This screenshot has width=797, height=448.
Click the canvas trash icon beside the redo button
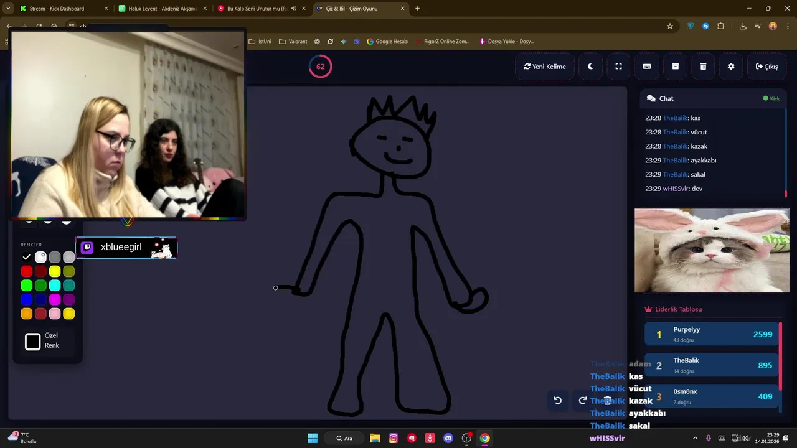click(607, 401)
